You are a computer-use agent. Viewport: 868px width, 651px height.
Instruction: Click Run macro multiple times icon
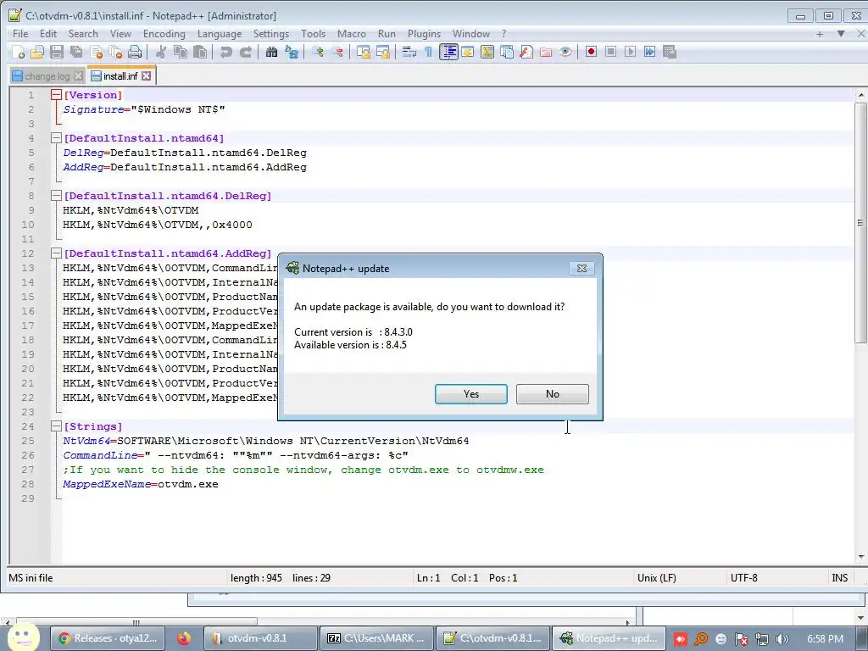click(649, 52)
